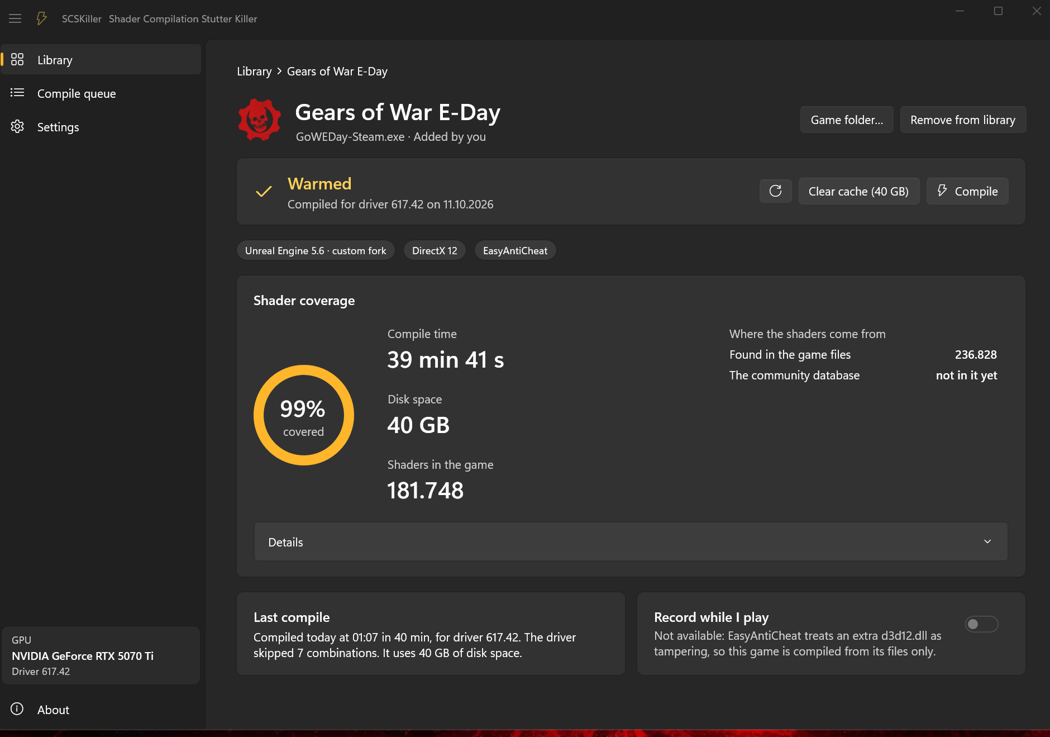Click the Gears of War skull icon
Screen dimensions: 1050x737
click(x=259, y=120)
